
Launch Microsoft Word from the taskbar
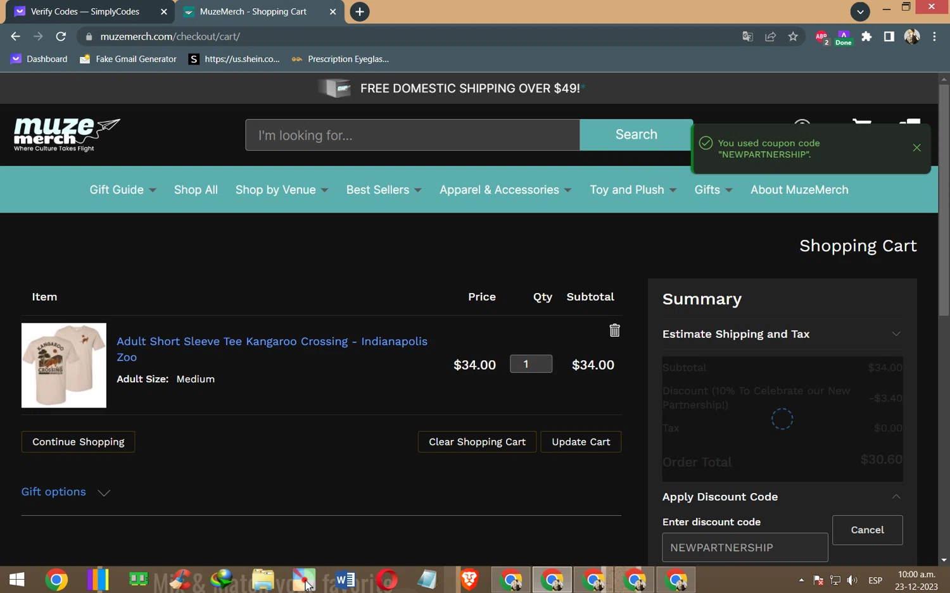[x=345, y=580]
